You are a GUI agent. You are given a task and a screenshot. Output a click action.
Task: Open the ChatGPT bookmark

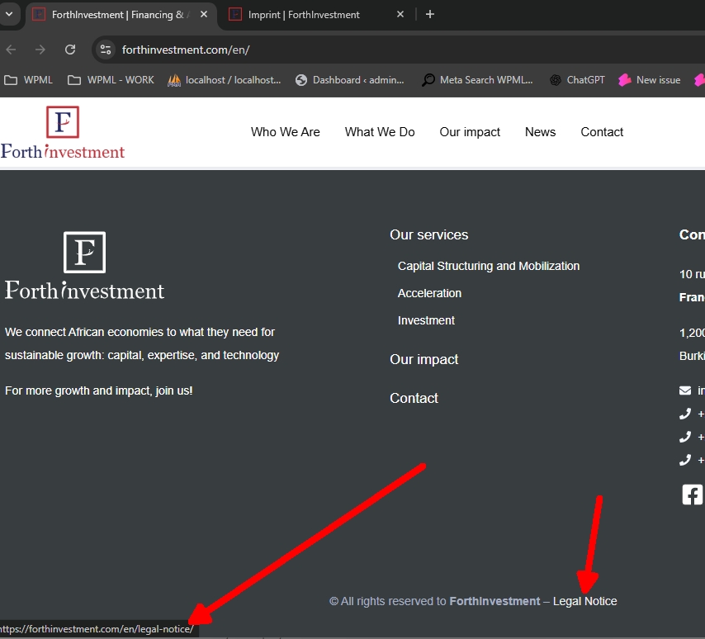coord(577,80)
